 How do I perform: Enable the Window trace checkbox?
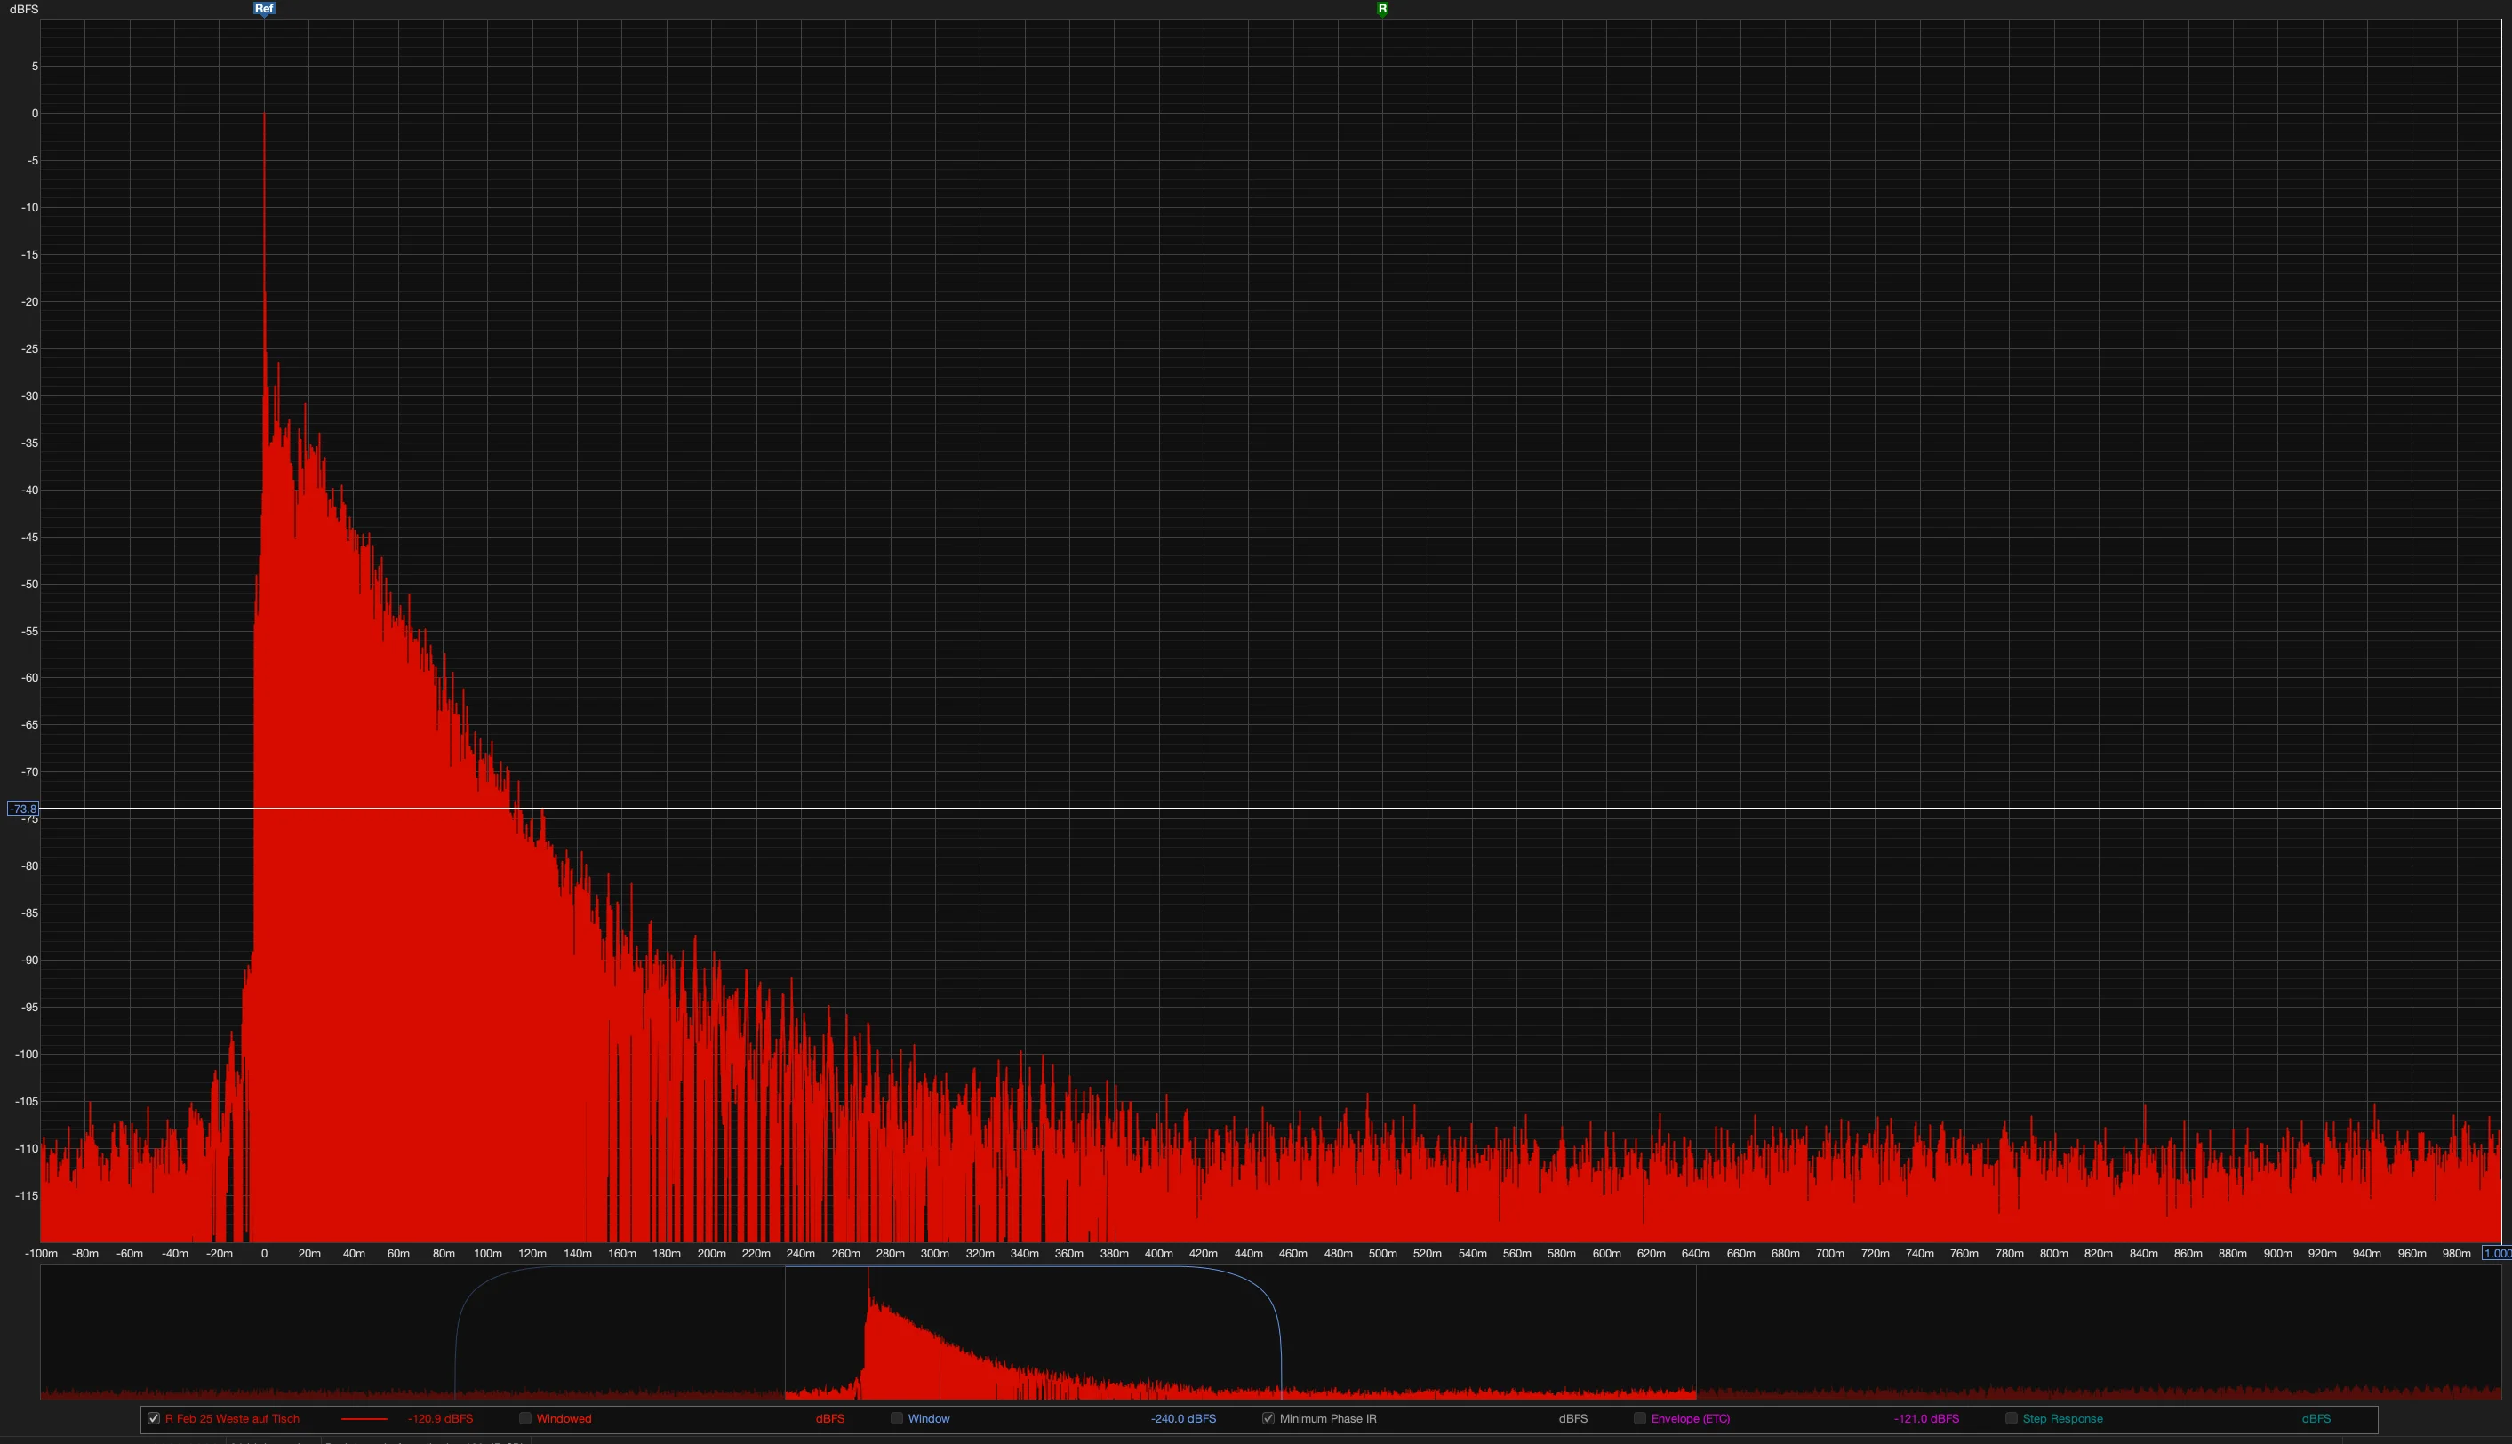(897, 1418)
